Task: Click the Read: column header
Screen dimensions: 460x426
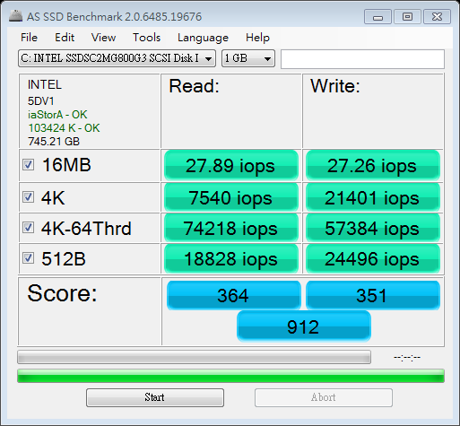Action: click(194, 86)
